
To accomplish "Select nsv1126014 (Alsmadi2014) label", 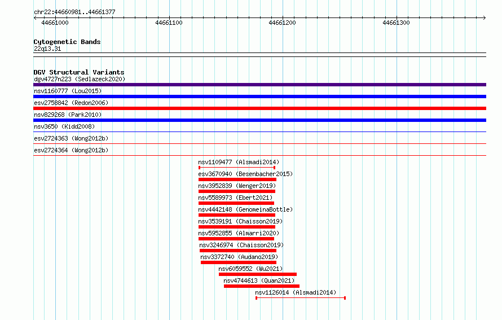I will [296, 292].
